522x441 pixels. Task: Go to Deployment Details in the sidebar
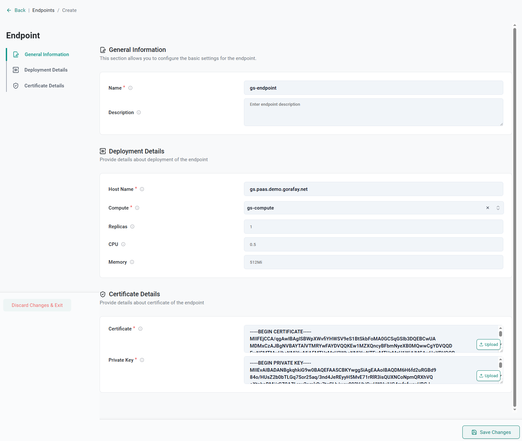[46, 70]
